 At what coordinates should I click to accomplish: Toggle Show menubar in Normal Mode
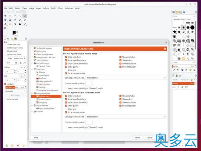pyautogui.click(x=120, y=57)
